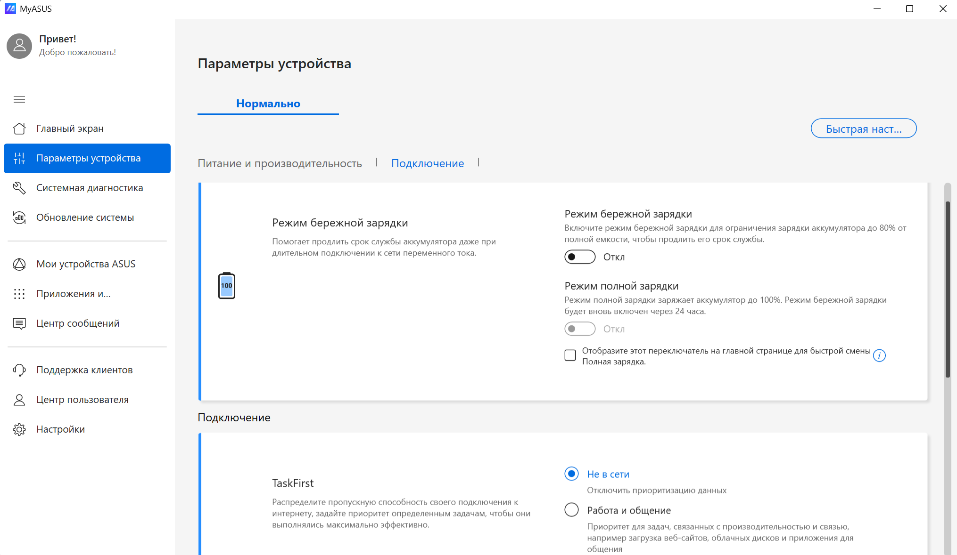Click the icon for Мои устройства ASUS
Screen dimensions: 957x555
(19, 264)
